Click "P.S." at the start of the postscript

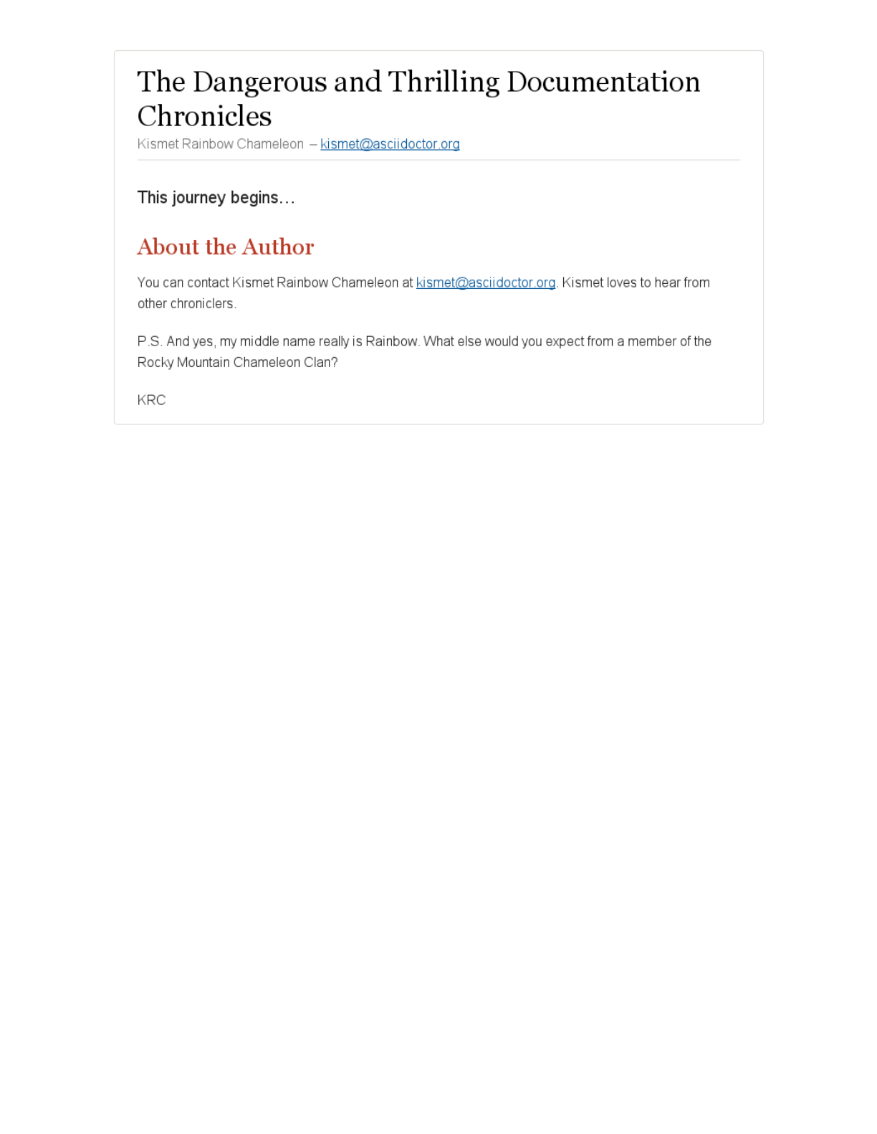tap(150, 341)
